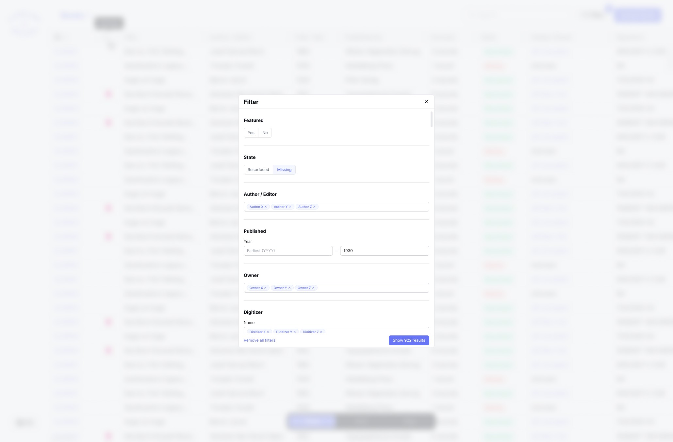Screen dimensions: 673x442
Task: Toggle the No button under Featured
Action: [265, 132]
